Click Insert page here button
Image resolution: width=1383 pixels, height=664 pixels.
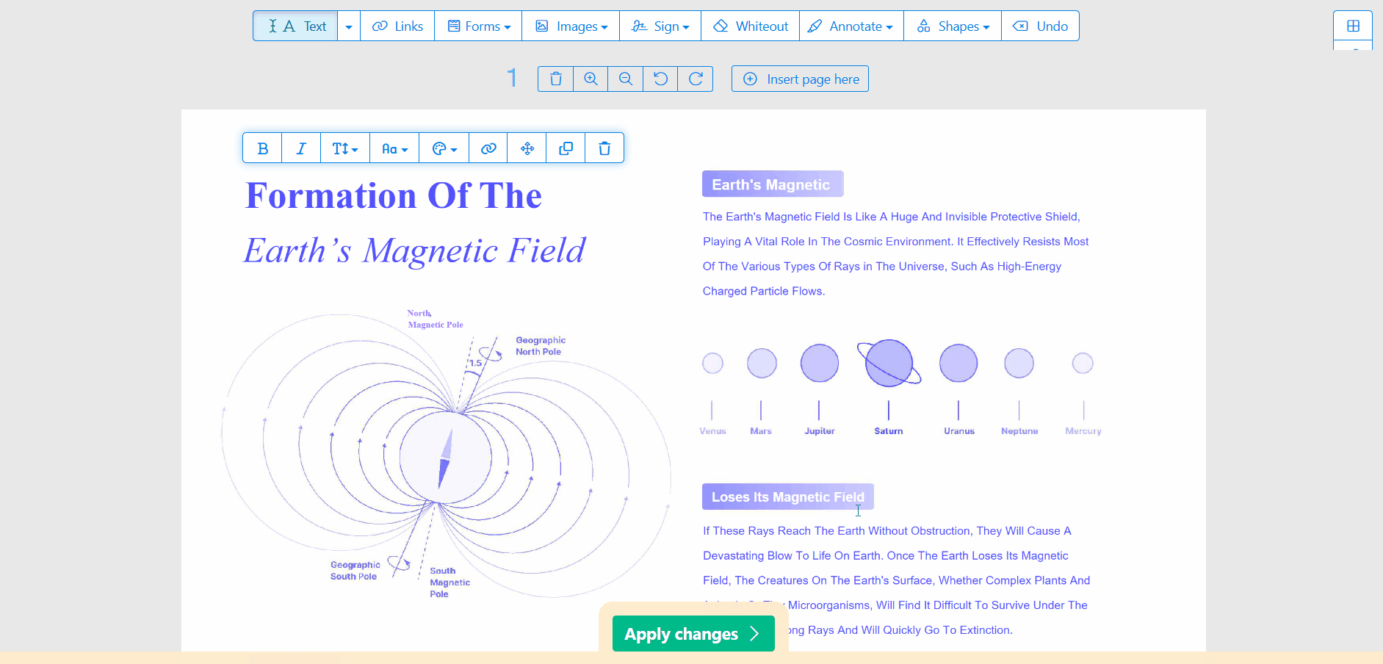pyautogui.click(x=800, y=79)
